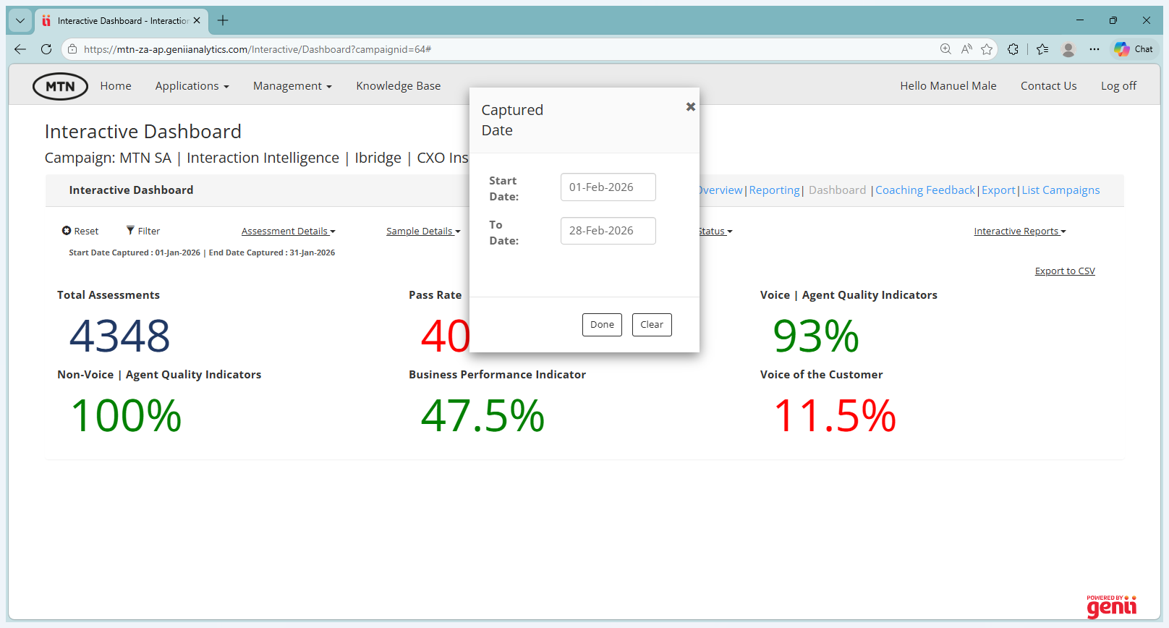
Task: Click the browser refresh icon
Action: click(46, 49)
